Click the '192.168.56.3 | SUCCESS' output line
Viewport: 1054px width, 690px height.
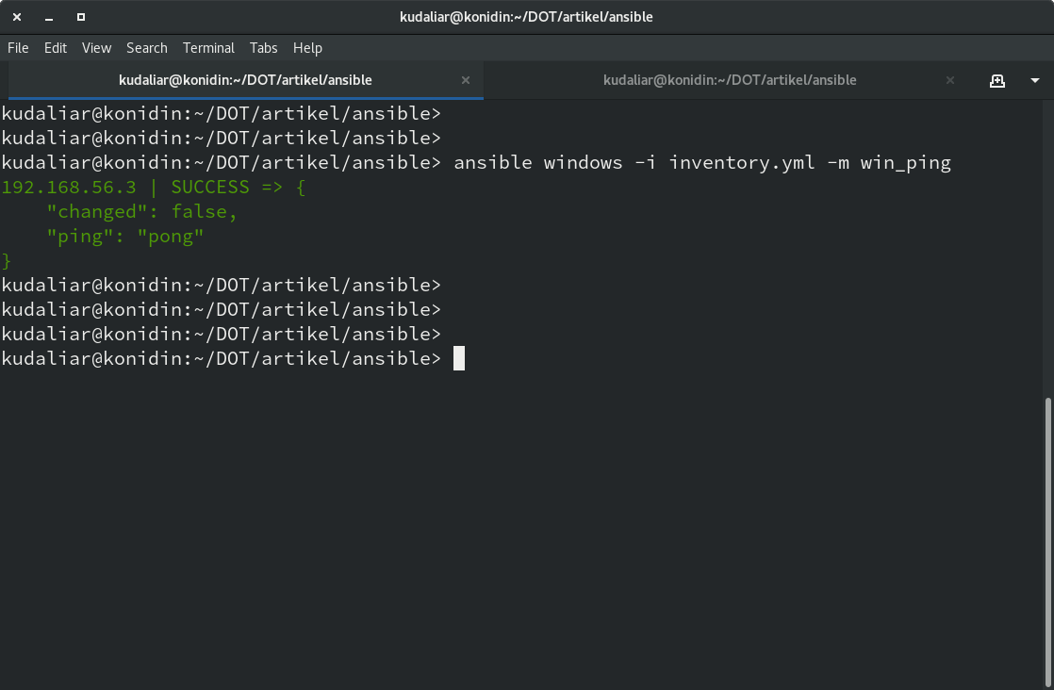154,187
